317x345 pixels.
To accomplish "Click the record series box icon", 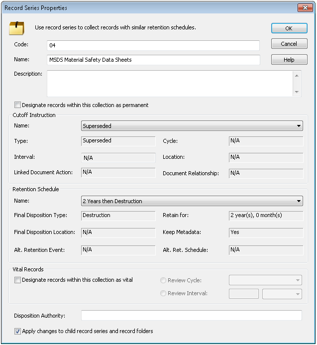I will [x=17, y=28].
